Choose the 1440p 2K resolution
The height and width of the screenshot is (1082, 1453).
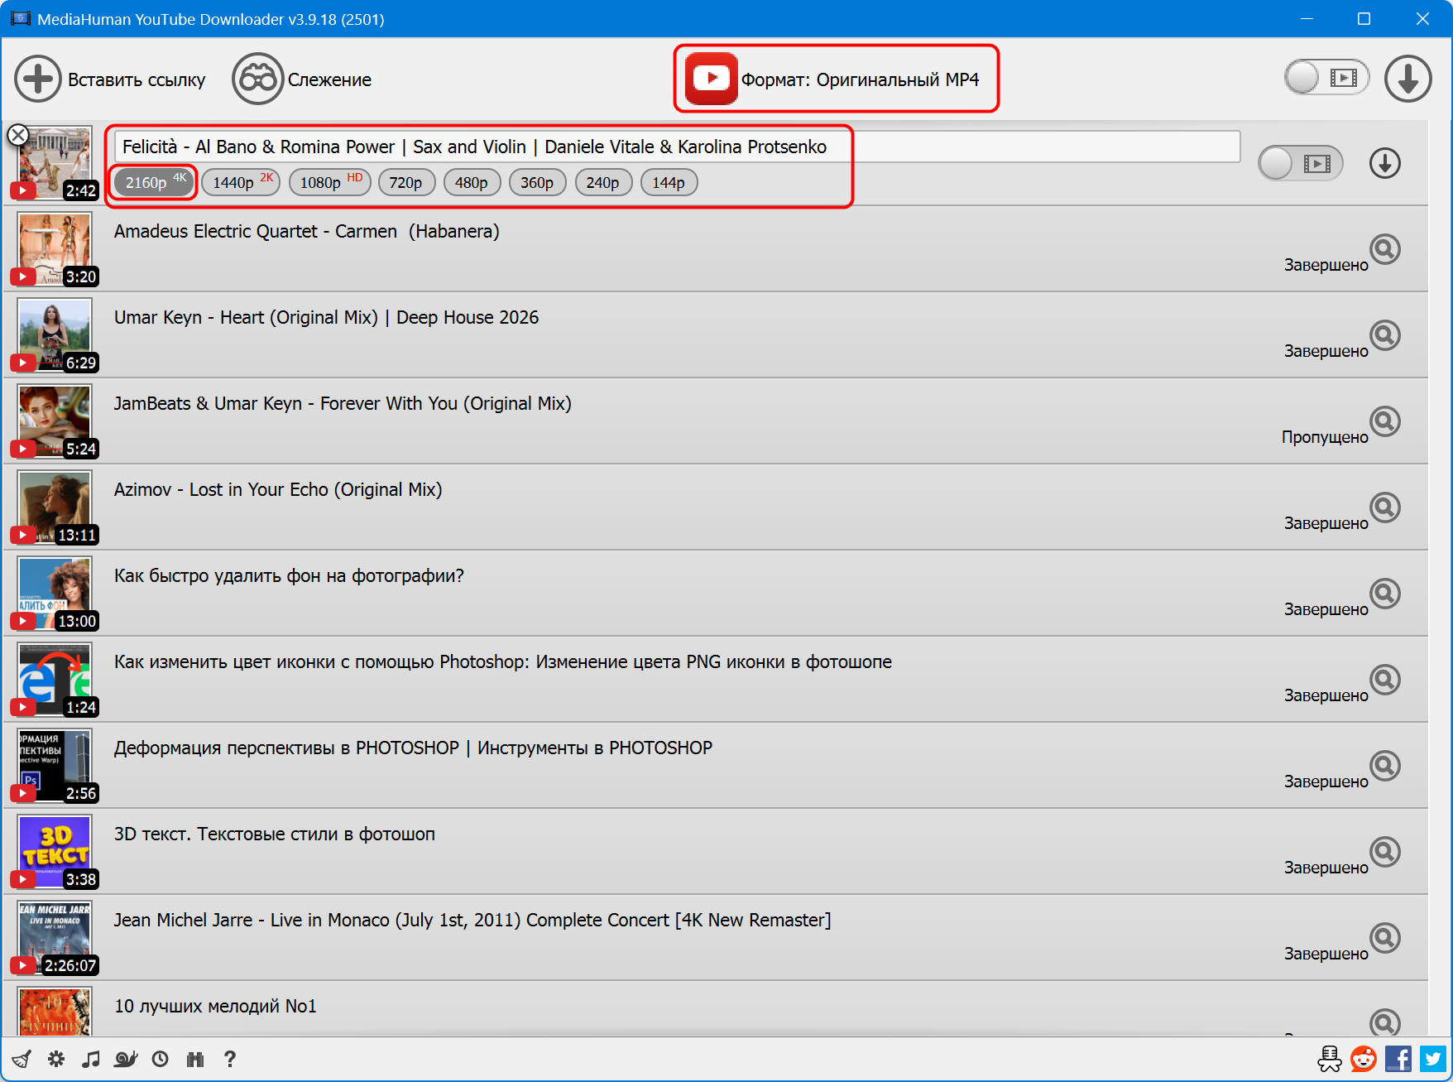pos(241,182)
